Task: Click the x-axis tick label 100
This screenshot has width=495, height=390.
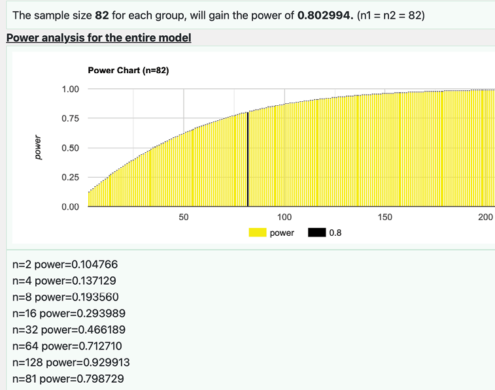Action: coord(284,218)
